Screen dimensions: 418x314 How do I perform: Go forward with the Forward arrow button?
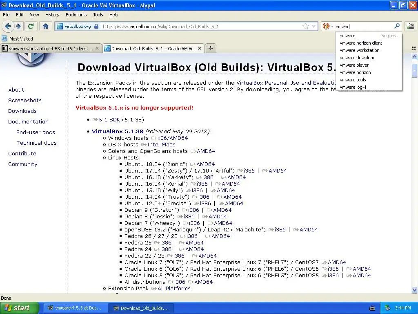click(18, 26)
